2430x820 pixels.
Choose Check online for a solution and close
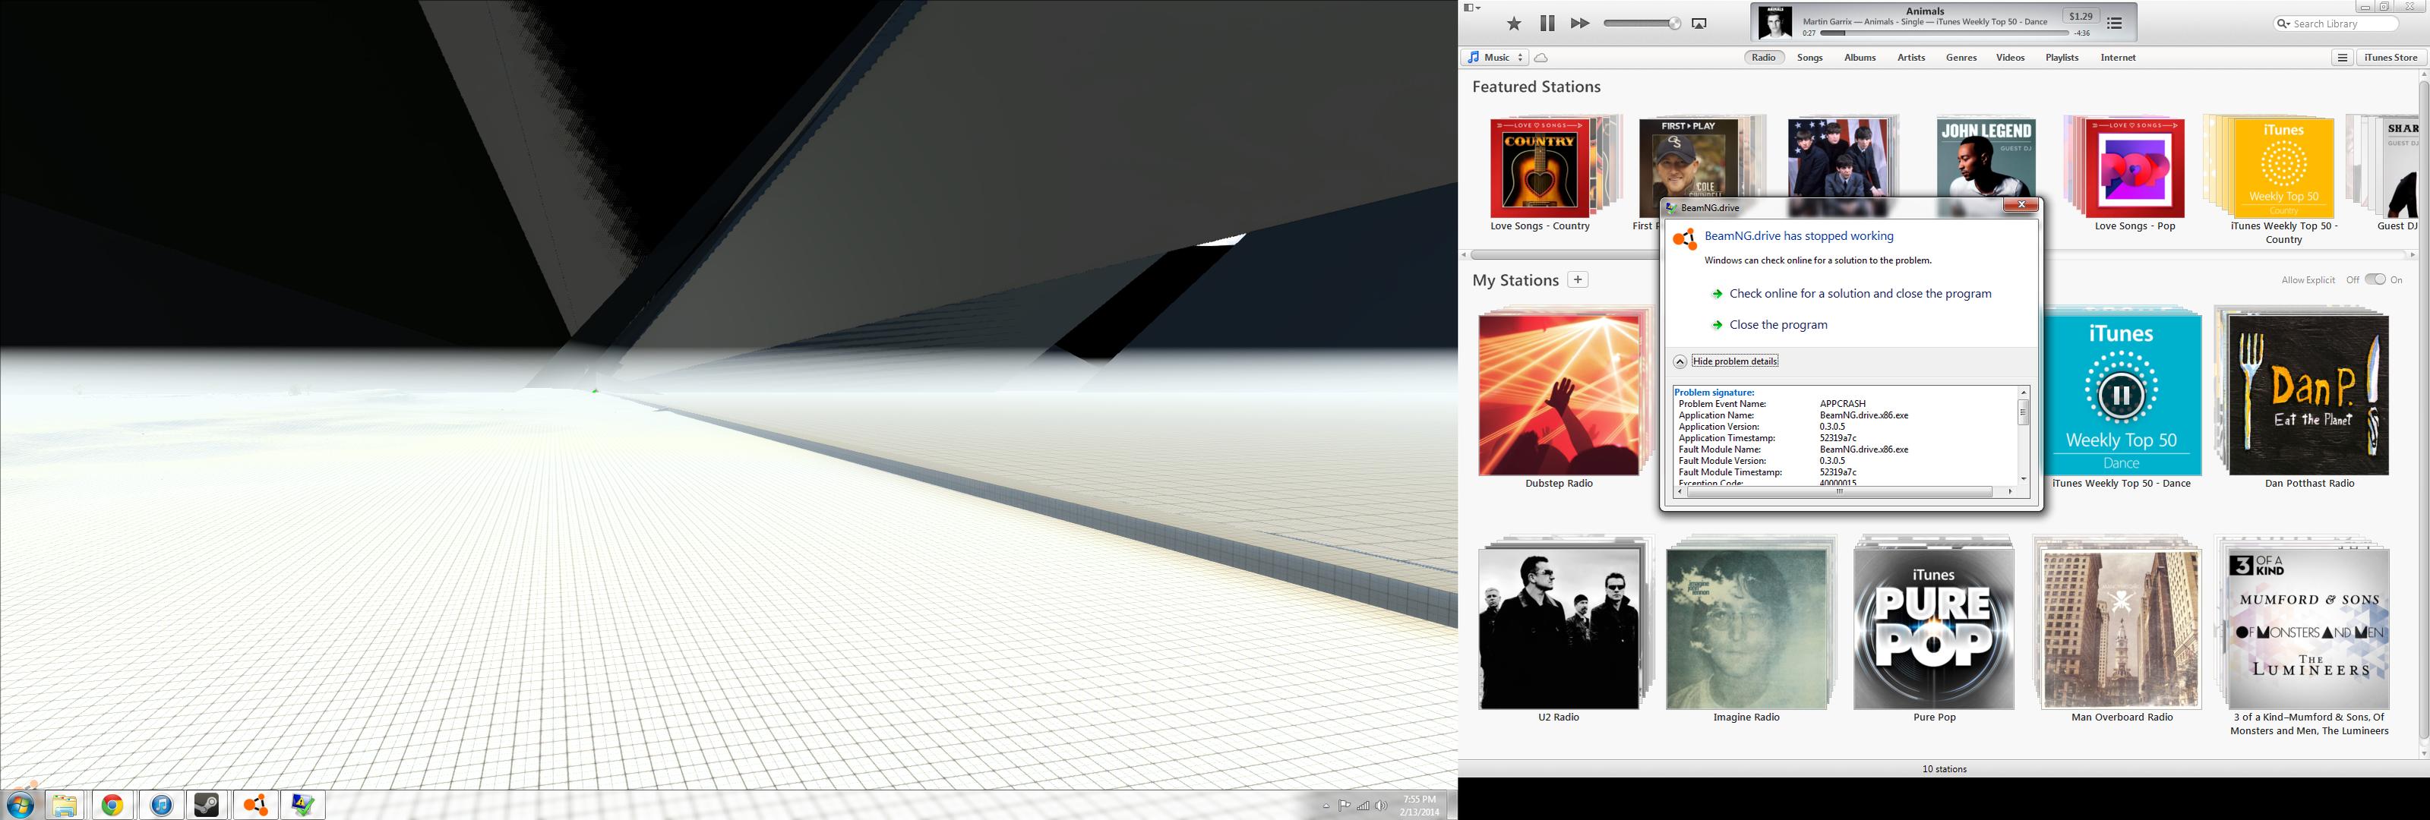point(1860,293)
